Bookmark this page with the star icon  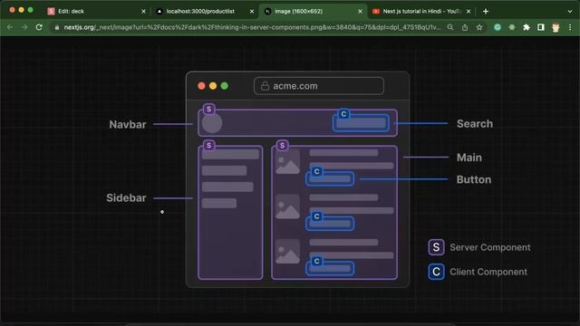[x=479, y=27]
